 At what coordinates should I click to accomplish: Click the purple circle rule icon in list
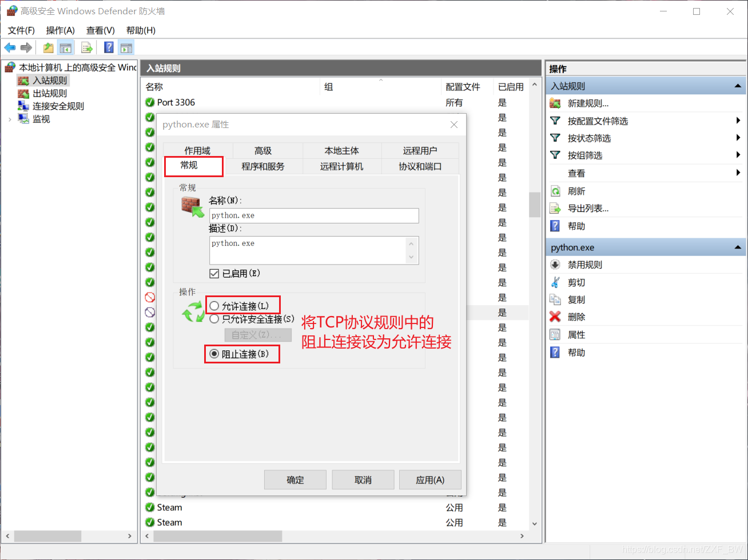pos(150,312)
